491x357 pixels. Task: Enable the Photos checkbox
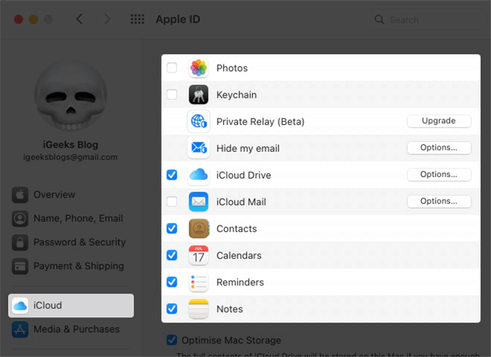point(172,67)
